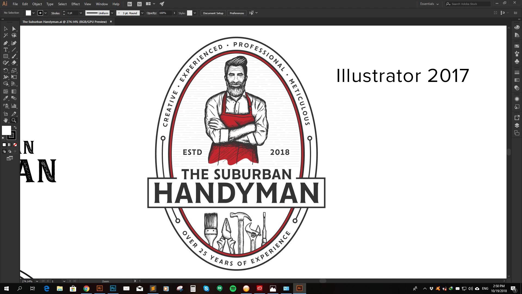Select the Eraser tool
The image size is (522, 294).
[x=14, y=63]
